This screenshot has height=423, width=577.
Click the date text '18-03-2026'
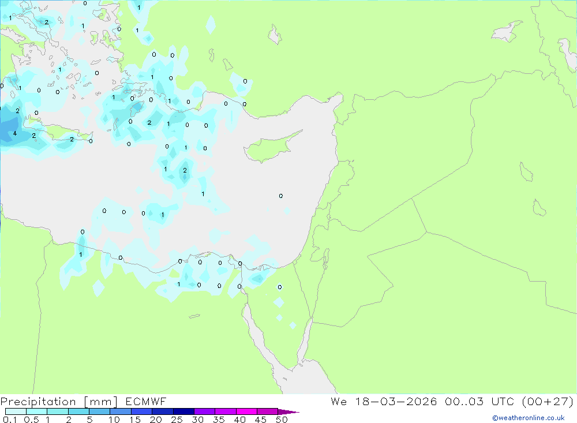[x=396, y=402]
